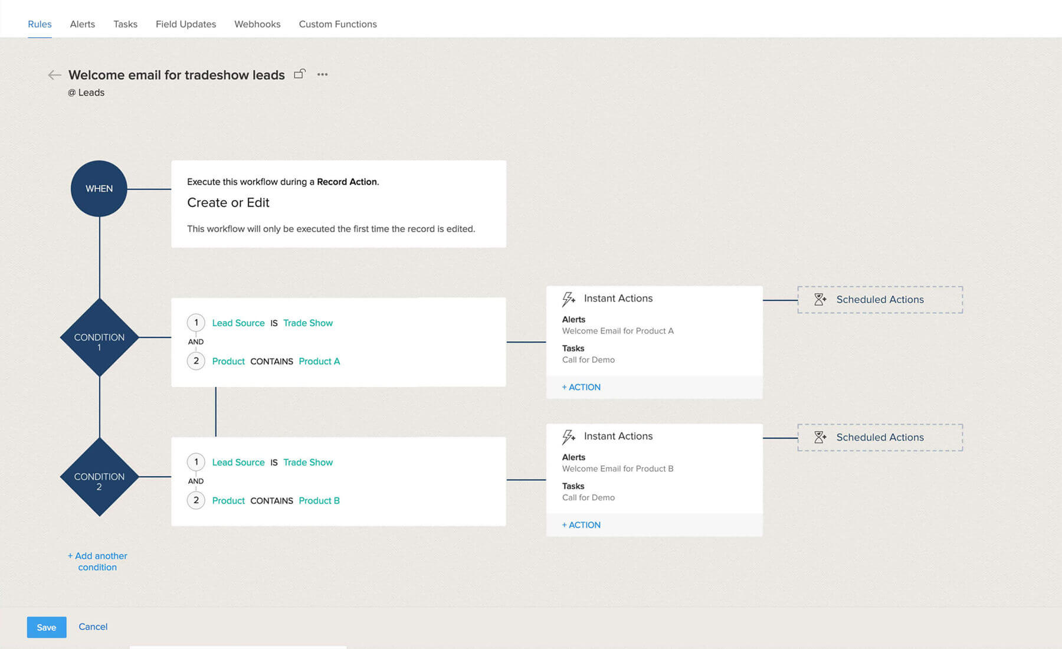Viewport: 1062px width, 649px height.
Task: Click the first Instant Actions lightning icon
Action: click(568, 299)
